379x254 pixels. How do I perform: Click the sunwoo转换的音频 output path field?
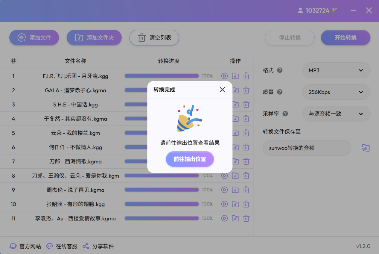click(x=307, y=148)
